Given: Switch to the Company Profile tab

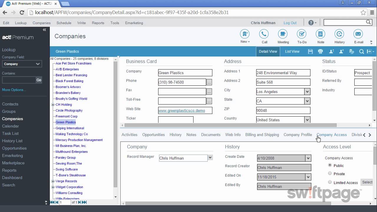Looking at the screenshot, I should [298, 135].
